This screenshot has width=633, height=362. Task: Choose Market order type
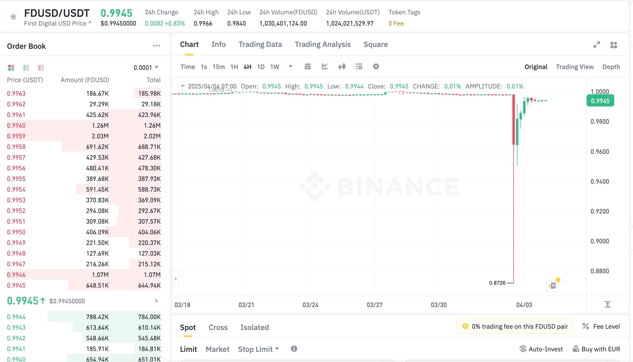pos(217,349)
